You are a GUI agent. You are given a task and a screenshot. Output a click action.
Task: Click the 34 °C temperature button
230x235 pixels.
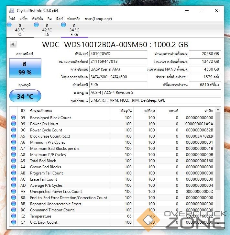point(25,96)
